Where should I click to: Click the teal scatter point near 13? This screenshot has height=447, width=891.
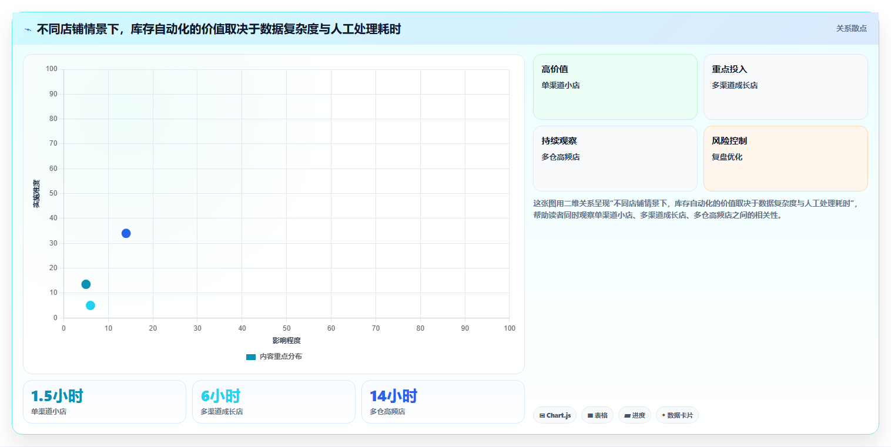click(x=86, y=284)
